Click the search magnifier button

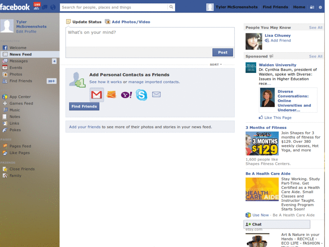pyautogui.click(x=171, y=7)
